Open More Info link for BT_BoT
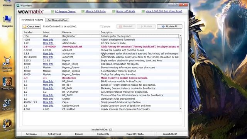This screenshot has height=139, width=247. 48,85
